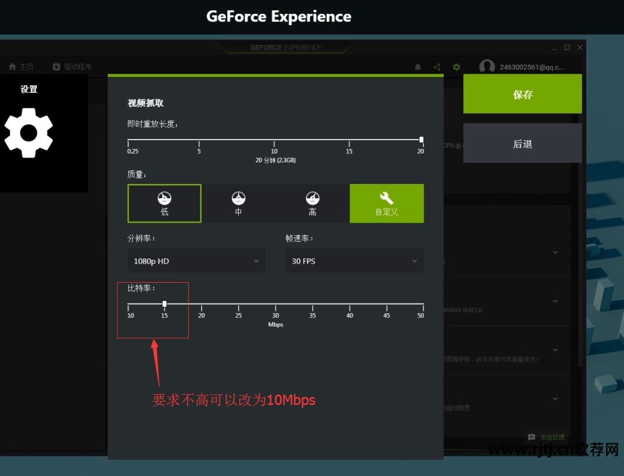
Task: Click the save button 保存
Action: [522, 94]
